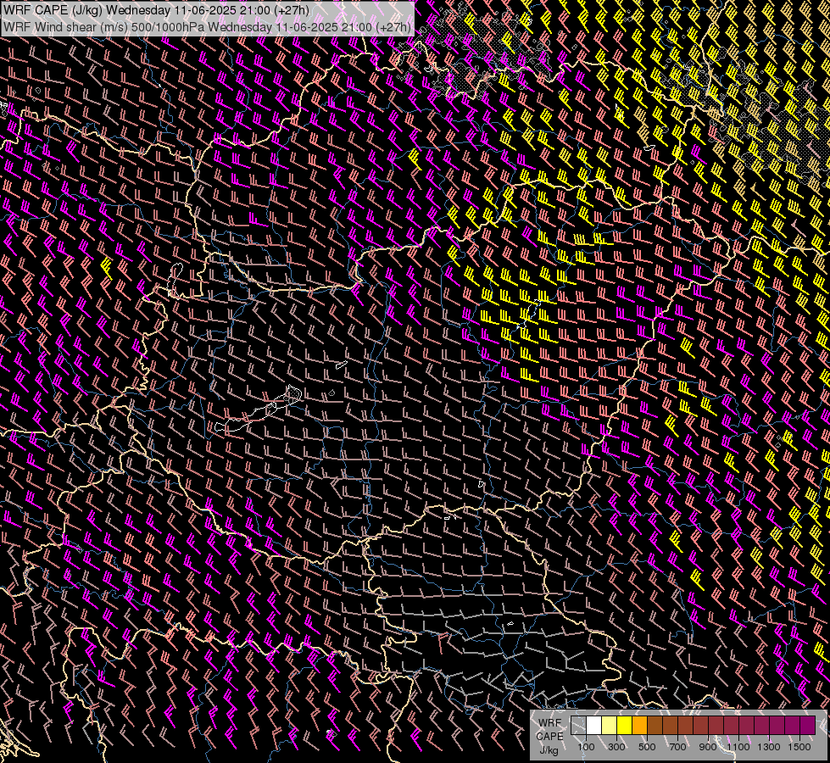Click the purple last legend swatch

pos(808,726)
